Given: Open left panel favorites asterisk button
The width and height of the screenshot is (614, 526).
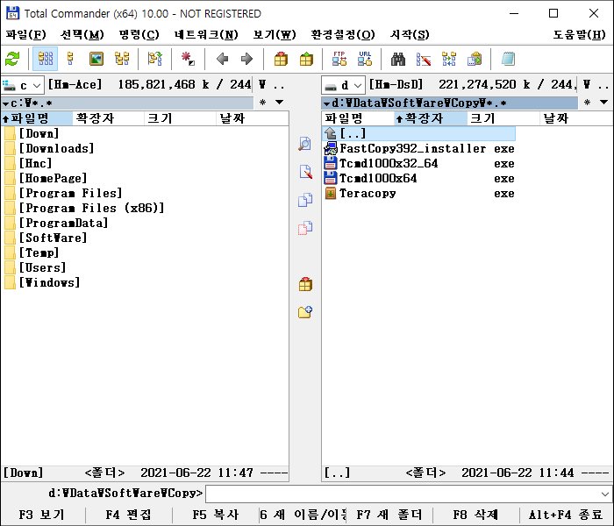Looking at the screenshot, I should (x=263, y=103).
